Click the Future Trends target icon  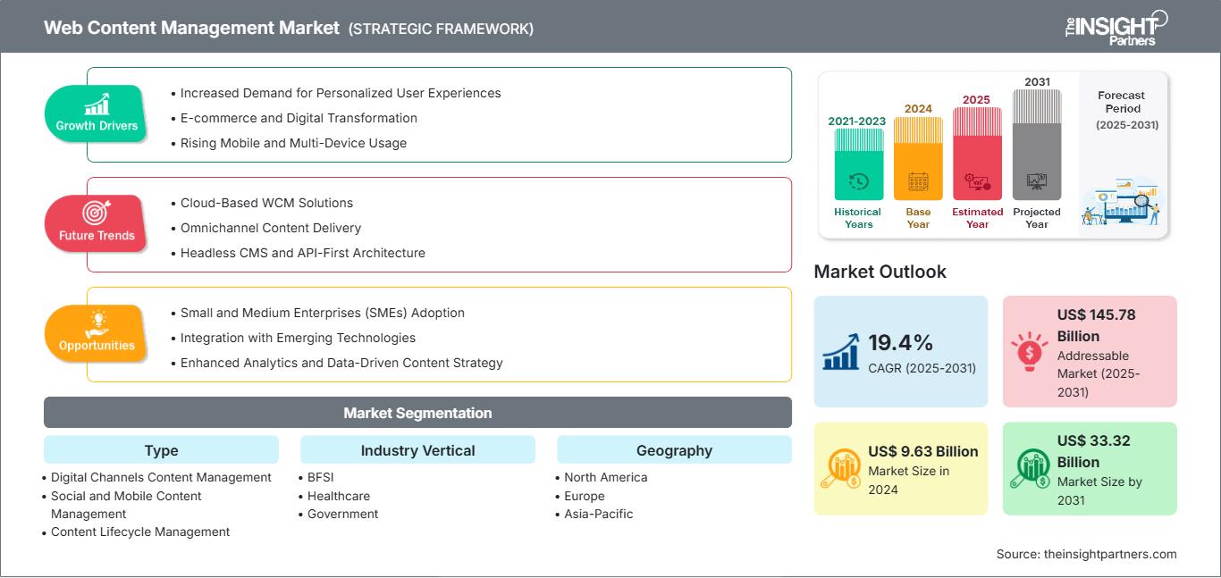pyautogui.click(x=97, y=213)
